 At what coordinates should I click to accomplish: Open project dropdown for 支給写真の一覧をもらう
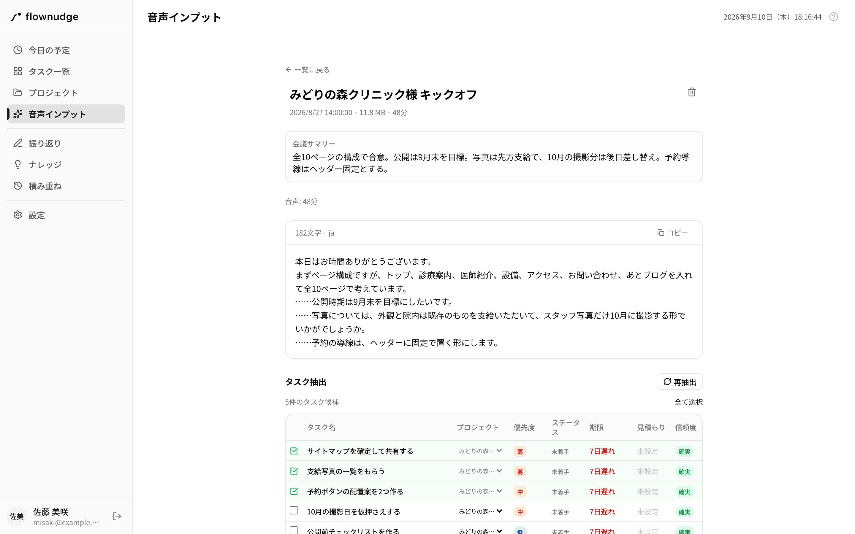click(481, 471)
